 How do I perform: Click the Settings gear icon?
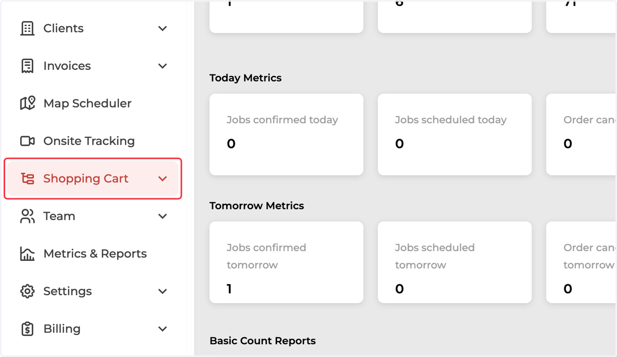point(27,291)
